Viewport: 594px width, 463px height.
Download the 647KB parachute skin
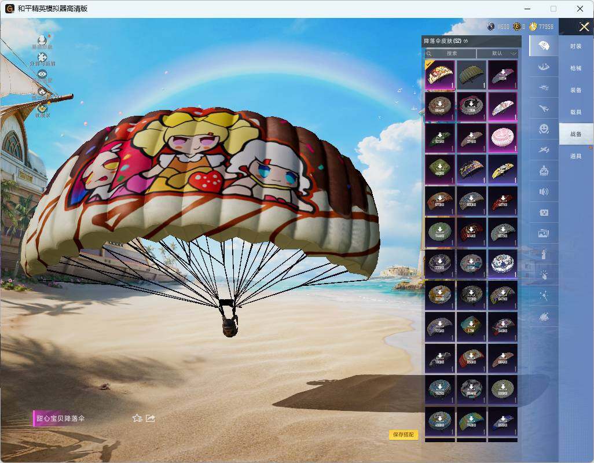[503, 295]
